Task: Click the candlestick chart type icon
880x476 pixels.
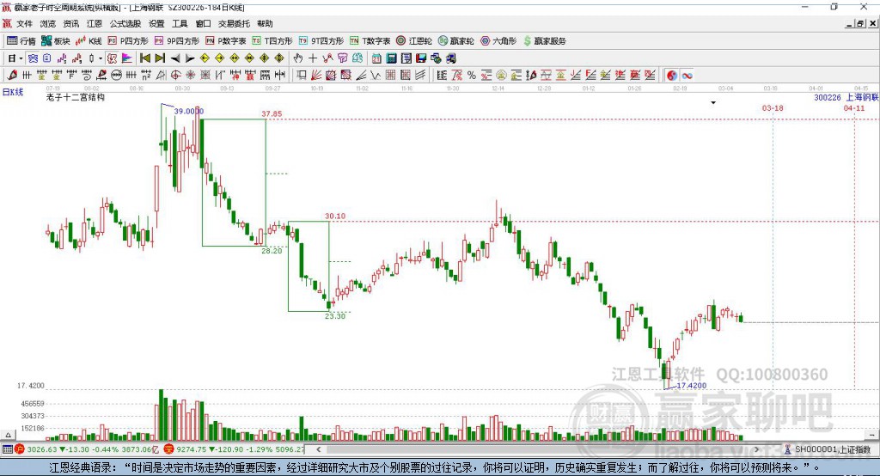Action: point(91,58)
